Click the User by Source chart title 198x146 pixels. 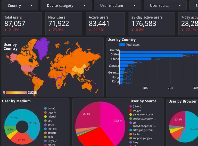[x=144, y=101]
